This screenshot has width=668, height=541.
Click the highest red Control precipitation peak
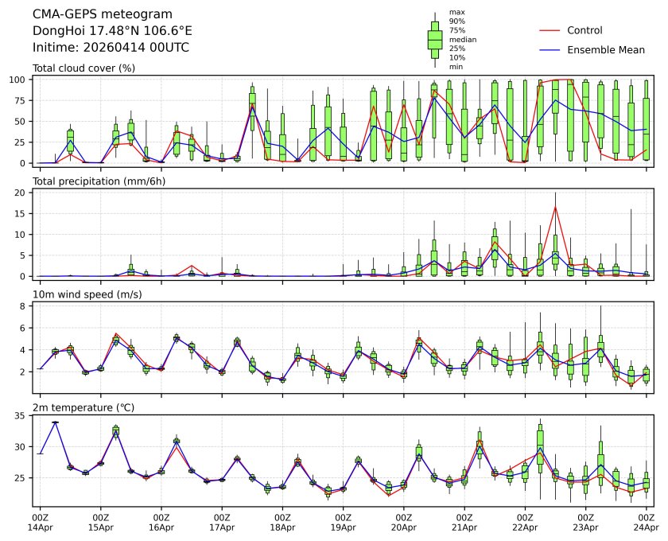pyautogui.click(x=555, y=207)
